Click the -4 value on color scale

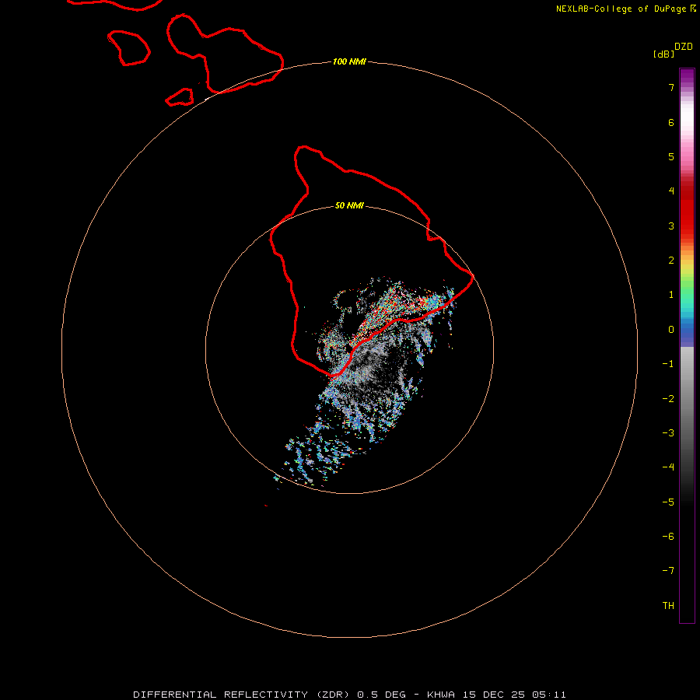[668, 467]
